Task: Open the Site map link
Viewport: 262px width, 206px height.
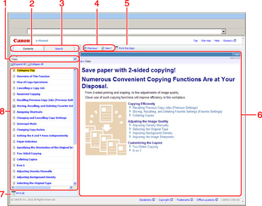Action: point(206,41)
